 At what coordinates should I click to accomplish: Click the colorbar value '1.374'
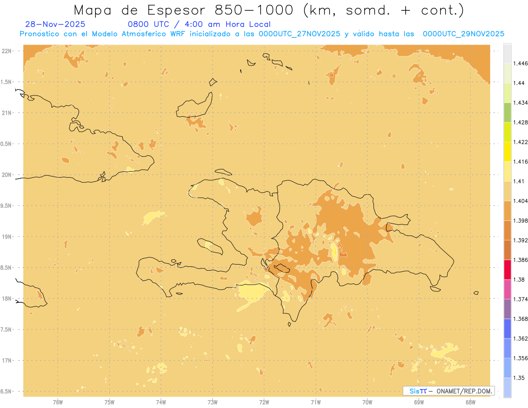520,299
